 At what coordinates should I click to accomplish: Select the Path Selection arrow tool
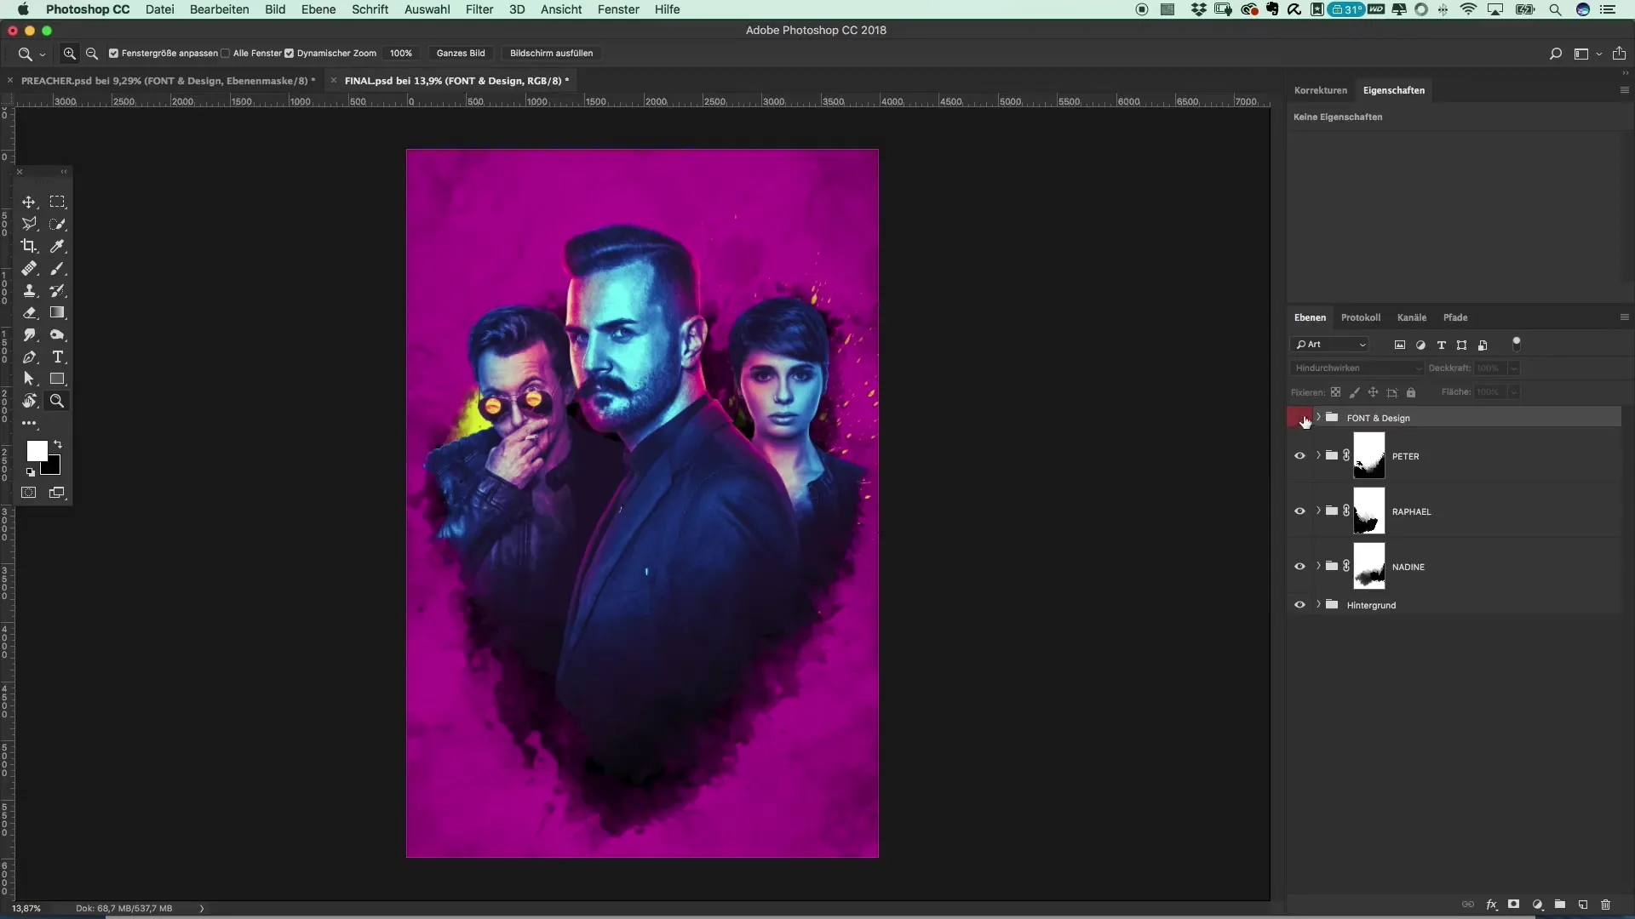coord(29,380)
